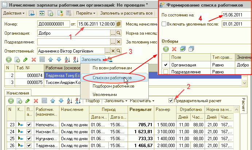The width and height of the screenshot is (252, 150).
Task: Add a row in the workers table
Action: pos(9,59)
